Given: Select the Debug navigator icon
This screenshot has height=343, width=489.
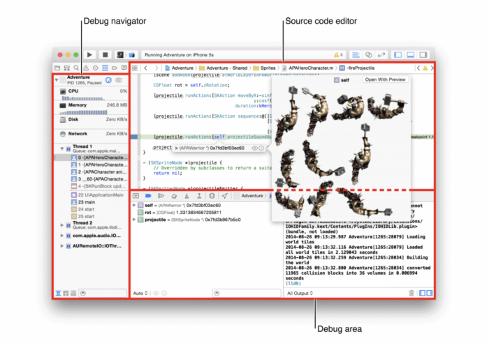Looking at the screenshot, I should pos(105,68).
